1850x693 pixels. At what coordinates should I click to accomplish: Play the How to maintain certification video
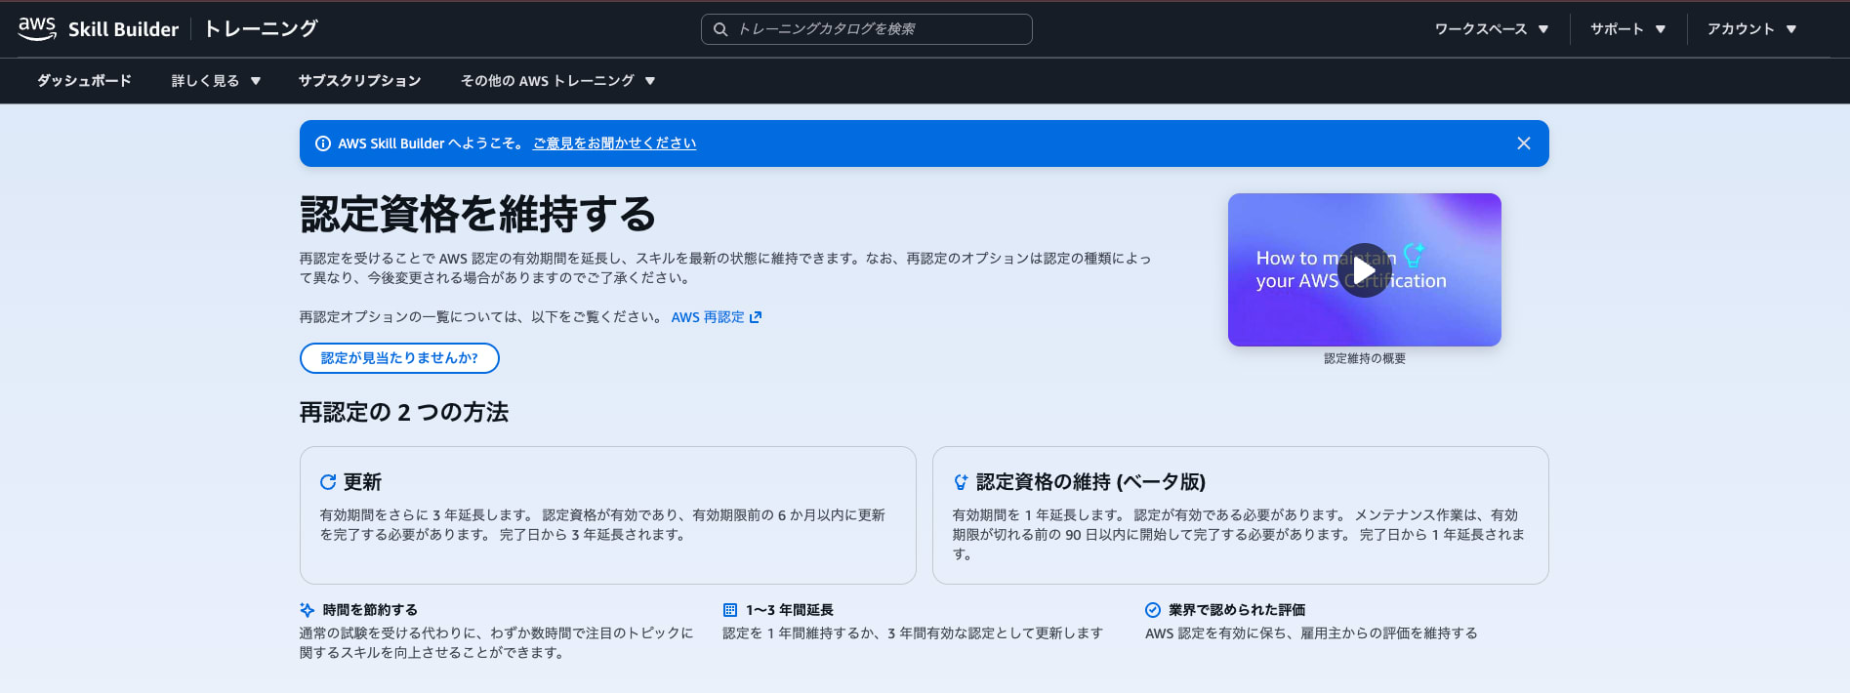(x=1364, y=270)
